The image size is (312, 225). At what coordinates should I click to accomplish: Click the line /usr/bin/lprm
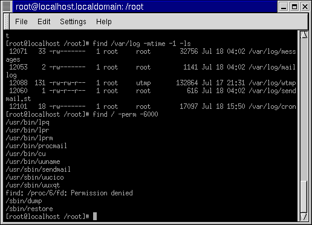(x=29, y=138)
